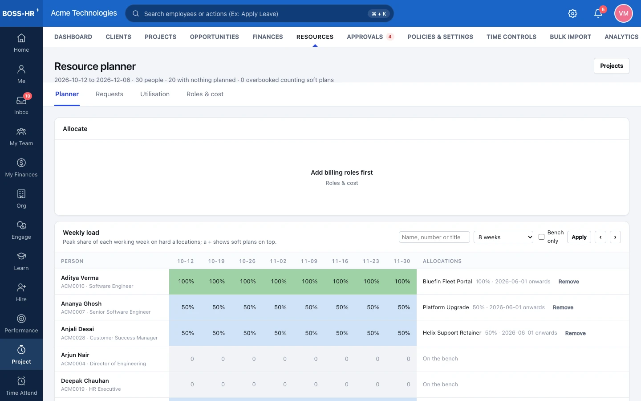This screenshot has height=401, width=641.
Task: Click the BOSS-HR logo
Action: 20,13
